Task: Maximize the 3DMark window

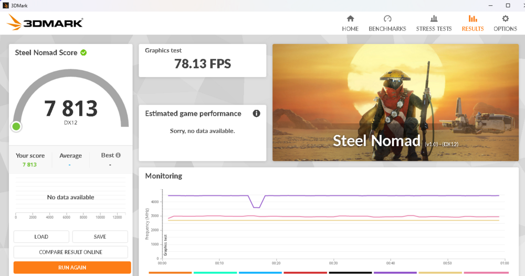Action: [x=508, y=5]
